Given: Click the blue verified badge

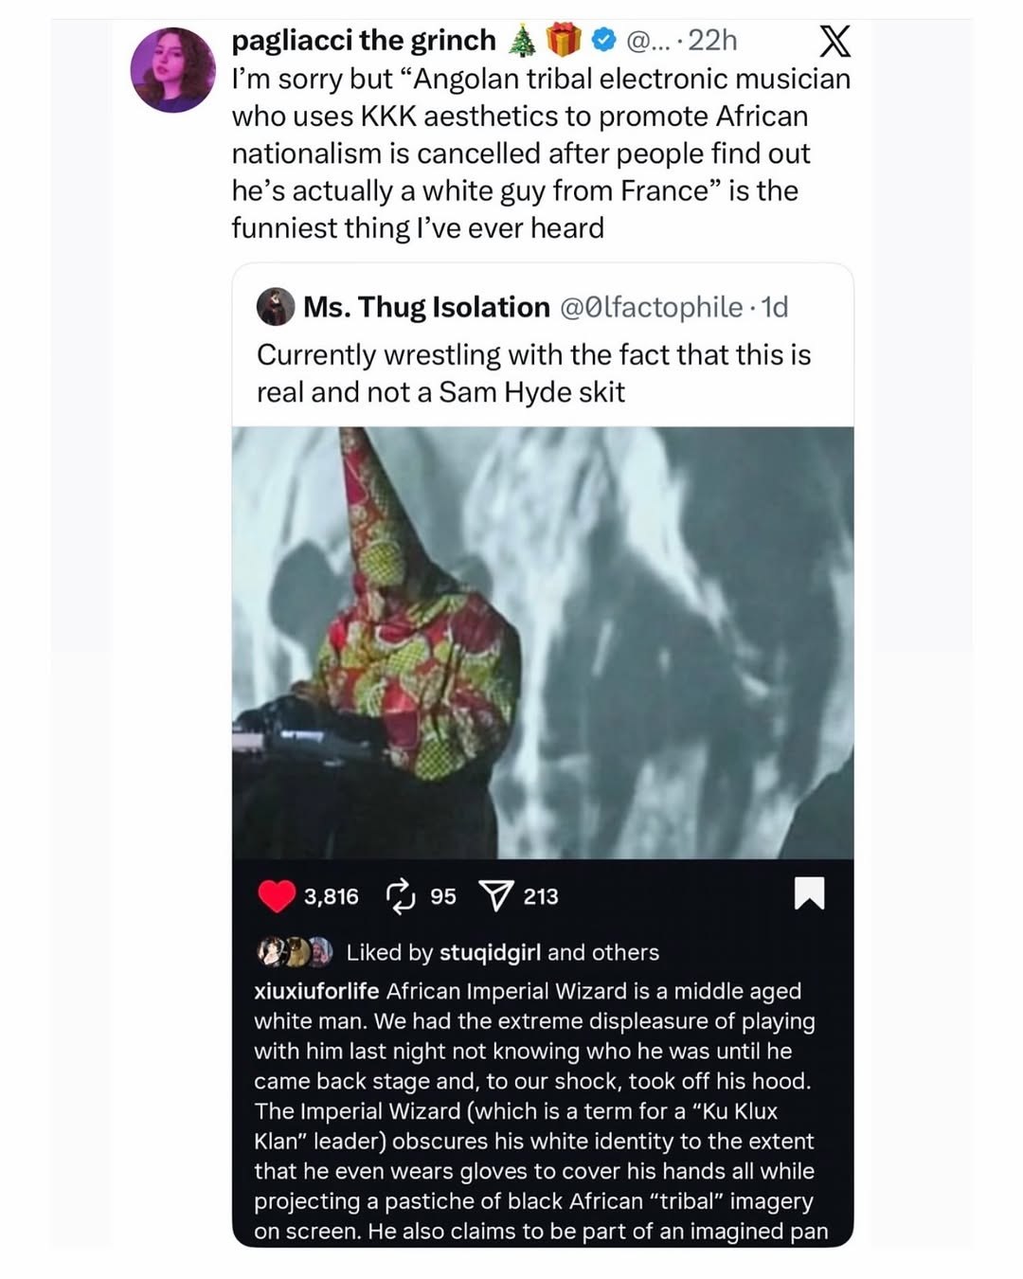Looking at the screenshot, I should point(603,40).
